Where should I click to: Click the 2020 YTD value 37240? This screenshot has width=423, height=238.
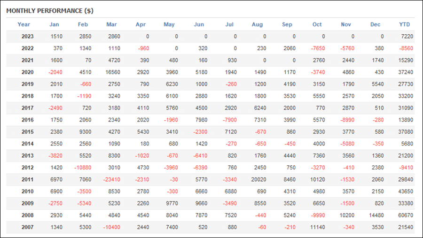point(406,72)
